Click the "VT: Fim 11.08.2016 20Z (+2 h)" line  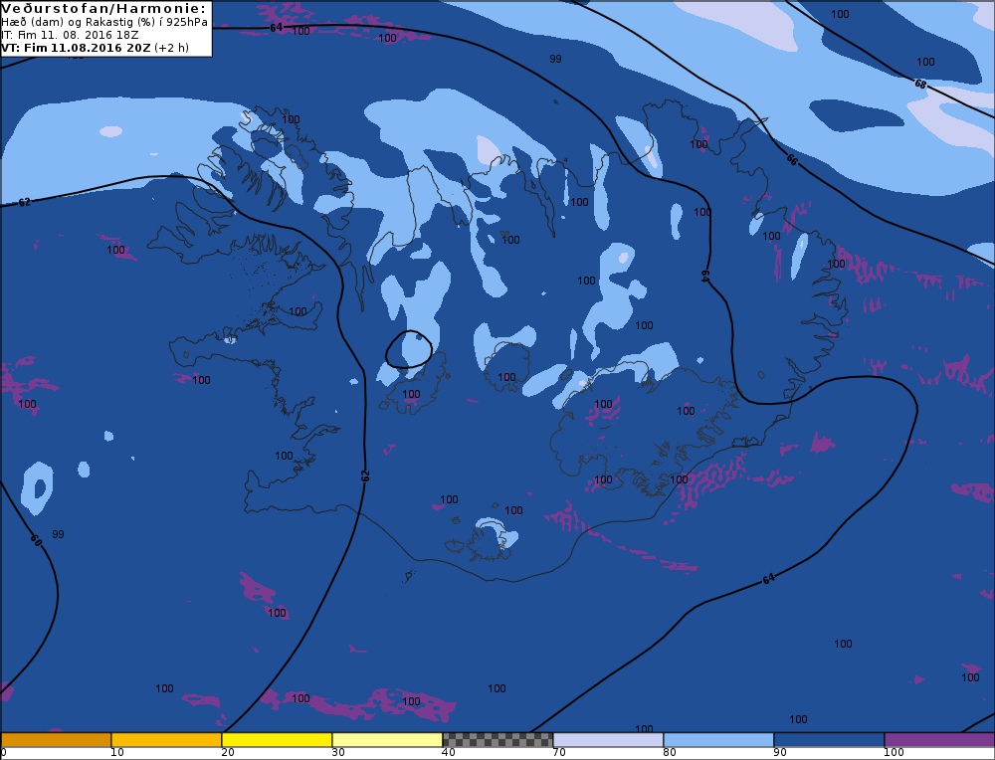point(95,48)
